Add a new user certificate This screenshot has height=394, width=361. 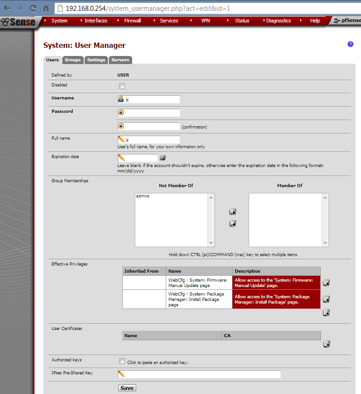pyautogui.click(x=327, y=344)
